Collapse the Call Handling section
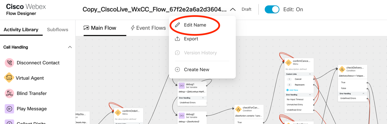387x124 pixels. (x=70, y=47)
